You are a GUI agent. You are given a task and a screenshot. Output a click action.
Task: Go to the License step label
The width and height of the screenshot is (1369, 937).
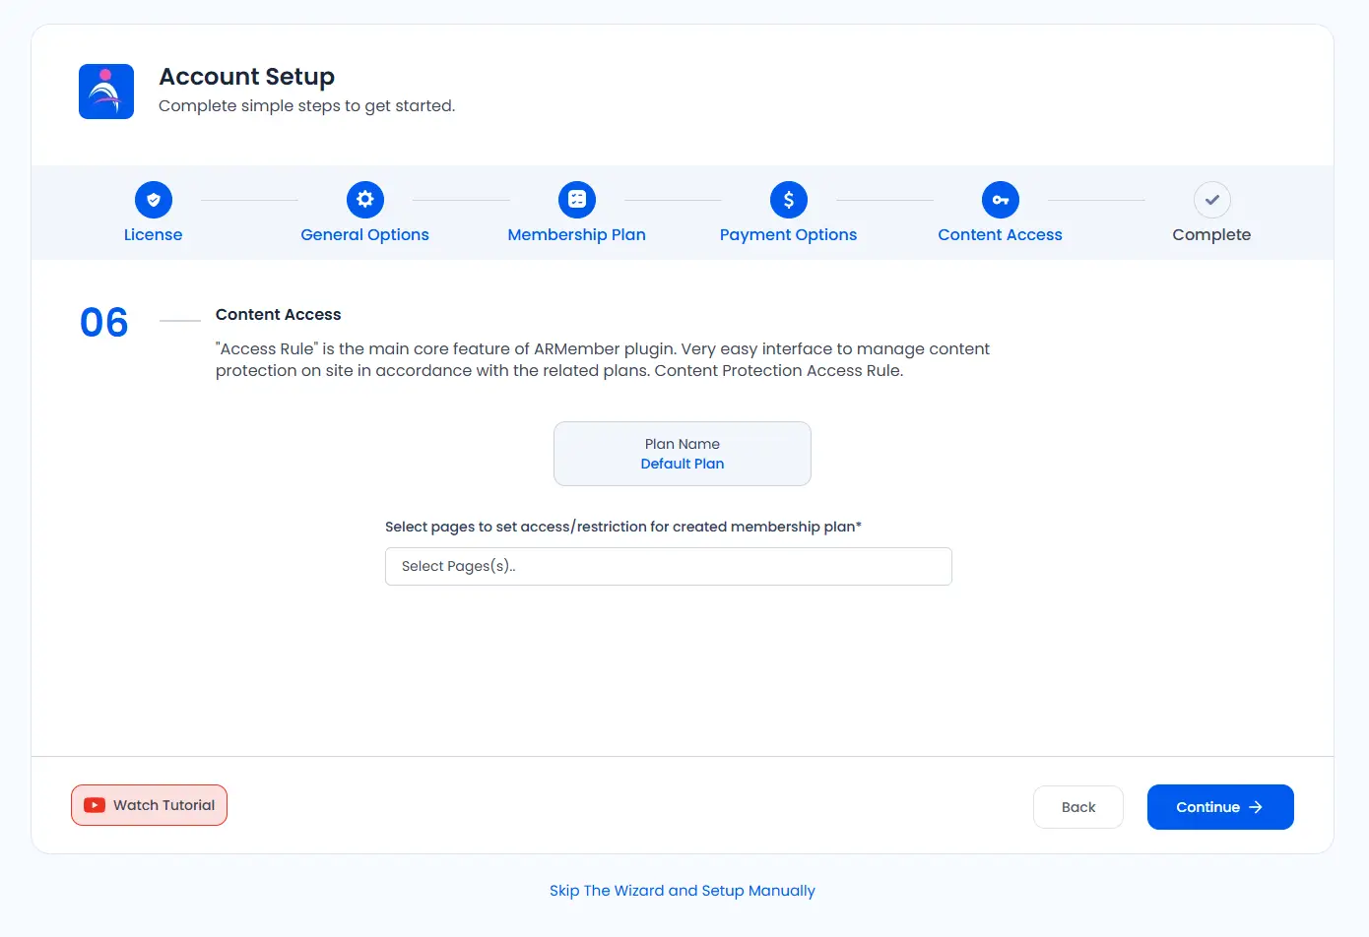(x=153, y=234)
